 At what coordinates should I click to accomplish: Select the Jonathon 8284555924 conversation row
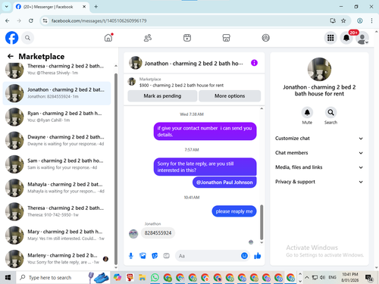(x=57, y=93)
